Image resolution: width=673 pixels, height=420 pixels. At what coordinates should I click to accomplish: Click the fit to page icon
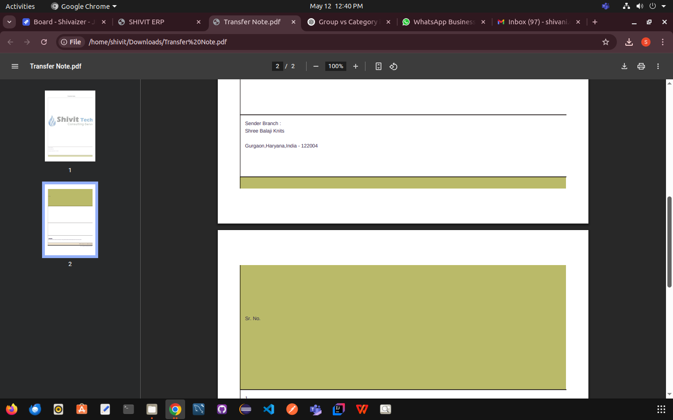(x=379, y=66)
